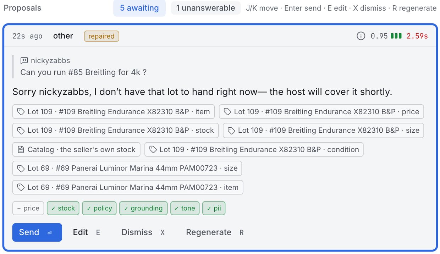Open the Lot 69 Panerai Luminor item chip

[128, 187]
